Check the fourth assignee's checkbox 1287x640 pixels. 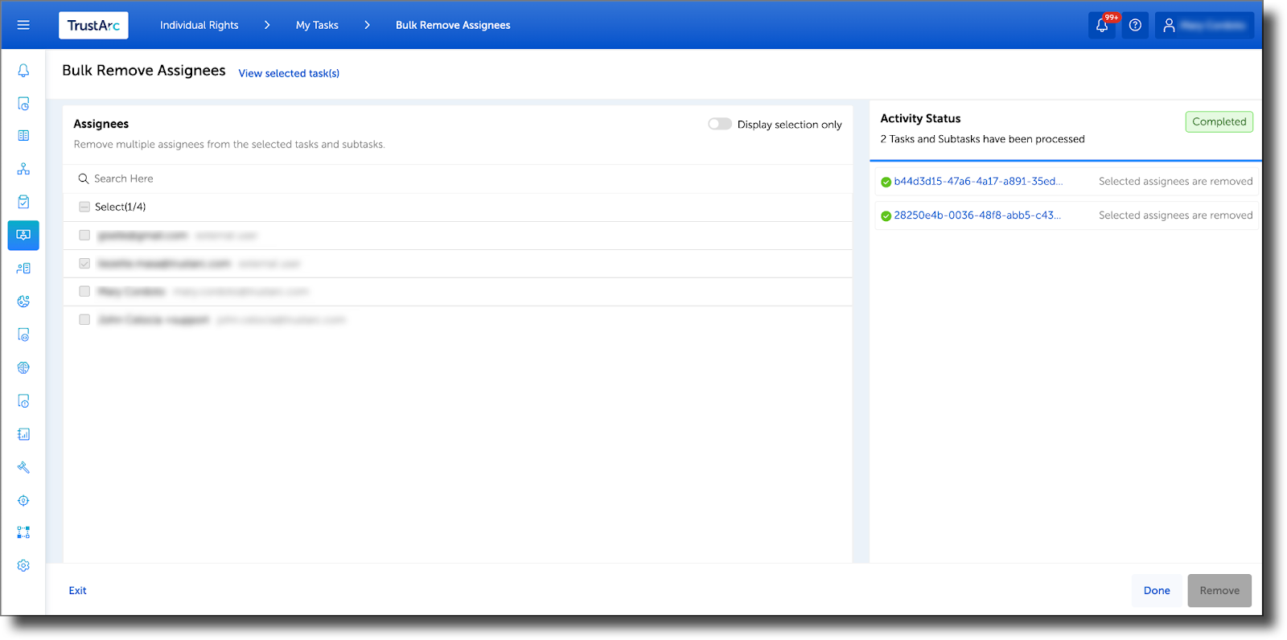[84, 319]
